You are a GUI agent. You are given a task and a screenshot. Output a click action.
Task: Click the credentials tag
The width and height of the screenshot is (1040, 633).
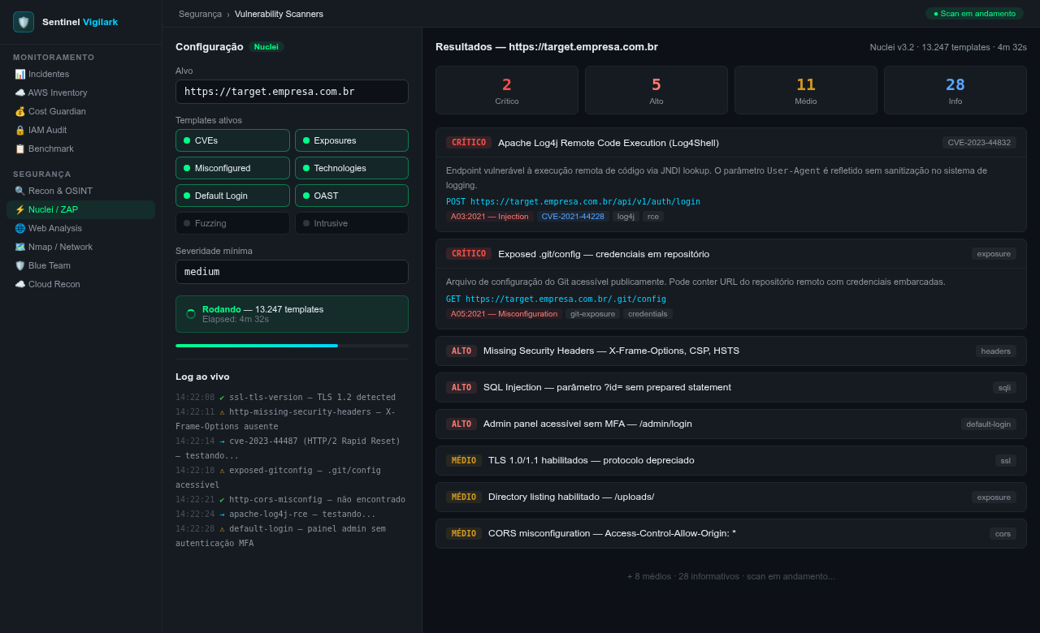(648, 314)
